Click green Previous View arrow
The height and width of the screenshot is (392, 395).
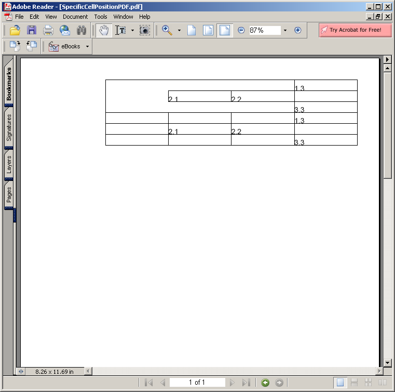pyautogui.click(x=265, y=383)
